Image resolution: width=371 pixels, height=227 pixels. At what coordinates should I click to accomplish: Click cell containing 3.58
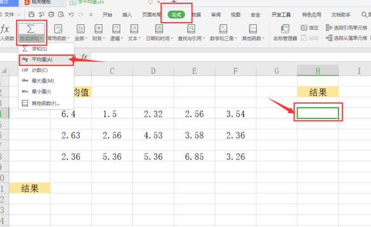coord(194,134)
